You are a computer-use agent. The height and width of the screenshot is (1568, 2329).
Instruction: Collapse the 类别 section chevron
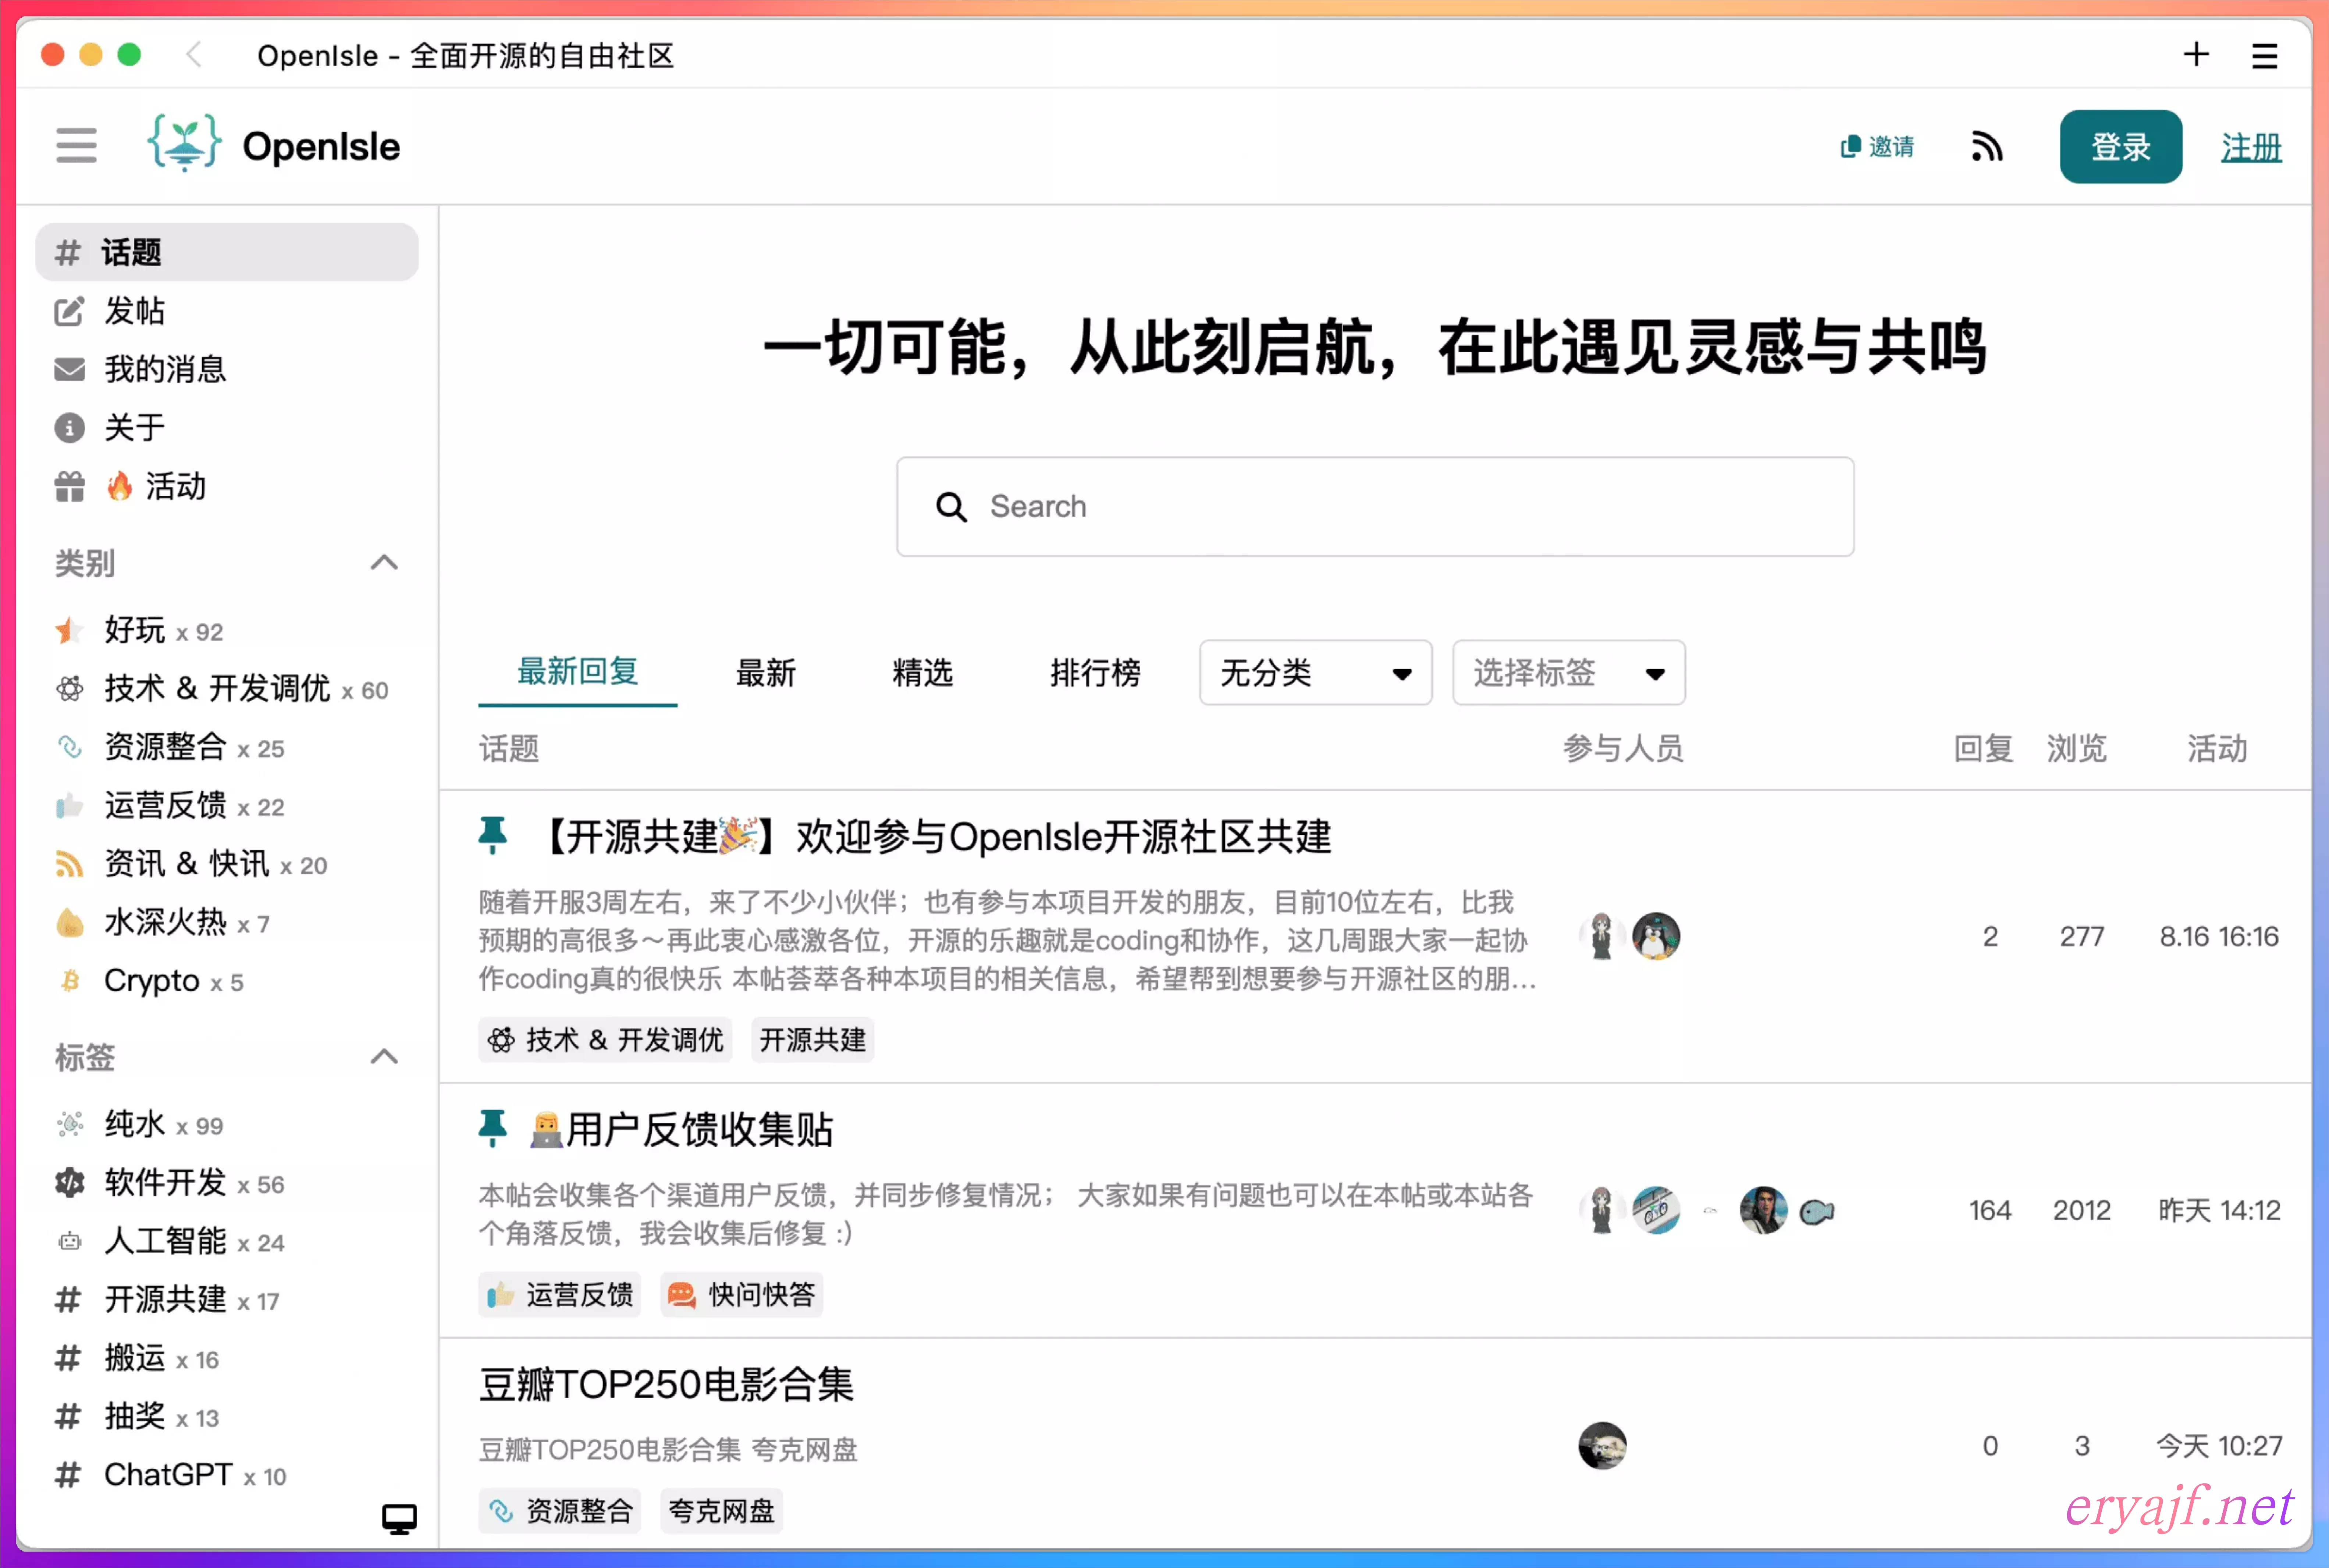click(x=384, y=563)
